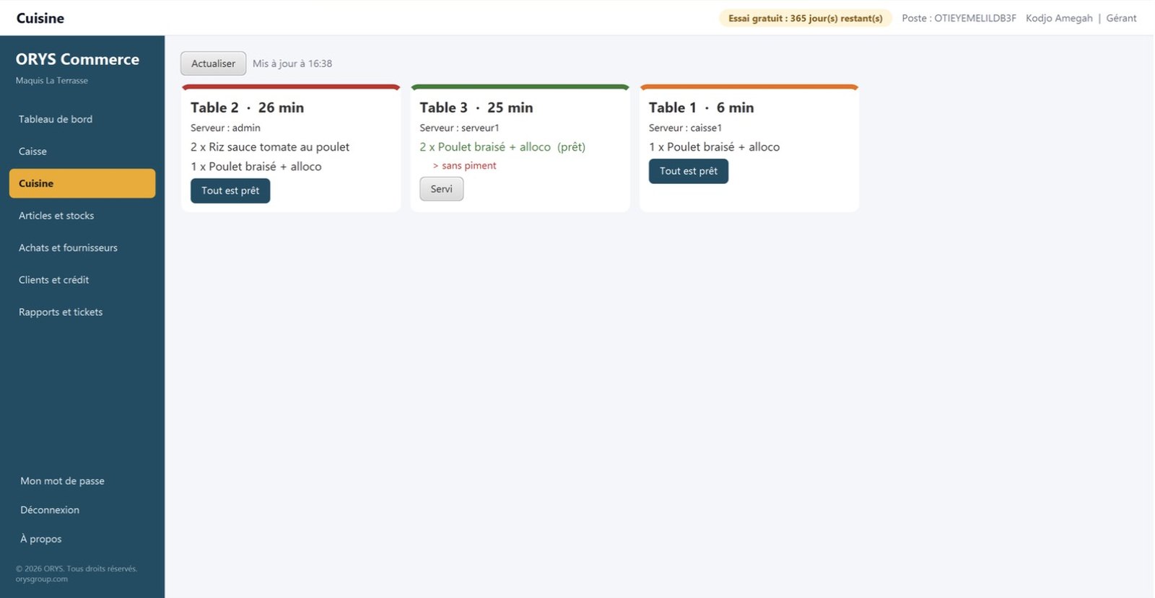Select the Cuisine sidebar item
This screenshot has width=1155, height=598.
click(82, 183)
